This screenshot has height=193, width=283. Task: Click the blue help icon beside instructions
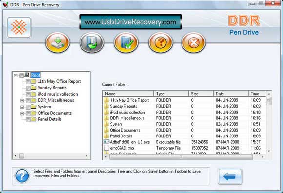click(x=22, y=175)
